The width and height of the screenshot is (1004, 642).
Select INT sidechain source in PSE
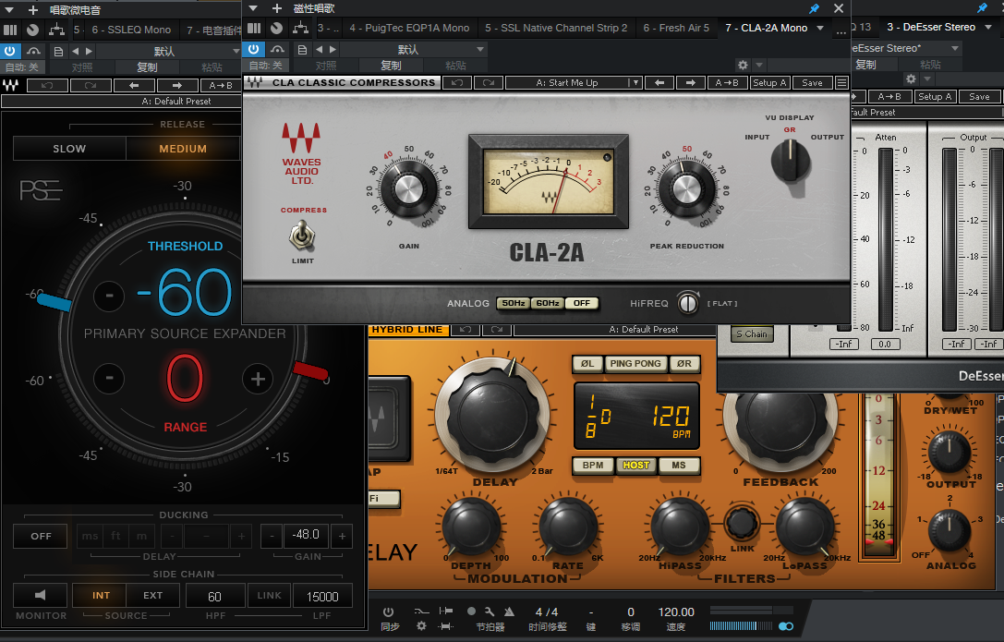point(101,595)
